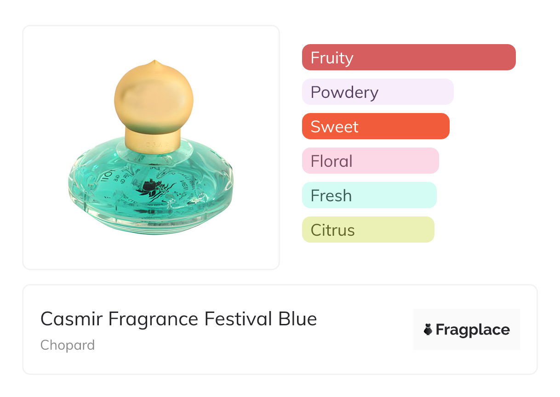Pick the mint Fresh accord bar
Screen dimensions: 560x397
(369, 195)
